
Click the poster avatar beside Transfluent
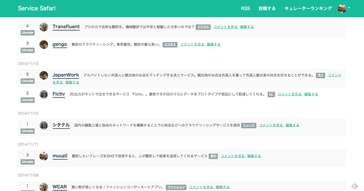[x=43, y=27]
